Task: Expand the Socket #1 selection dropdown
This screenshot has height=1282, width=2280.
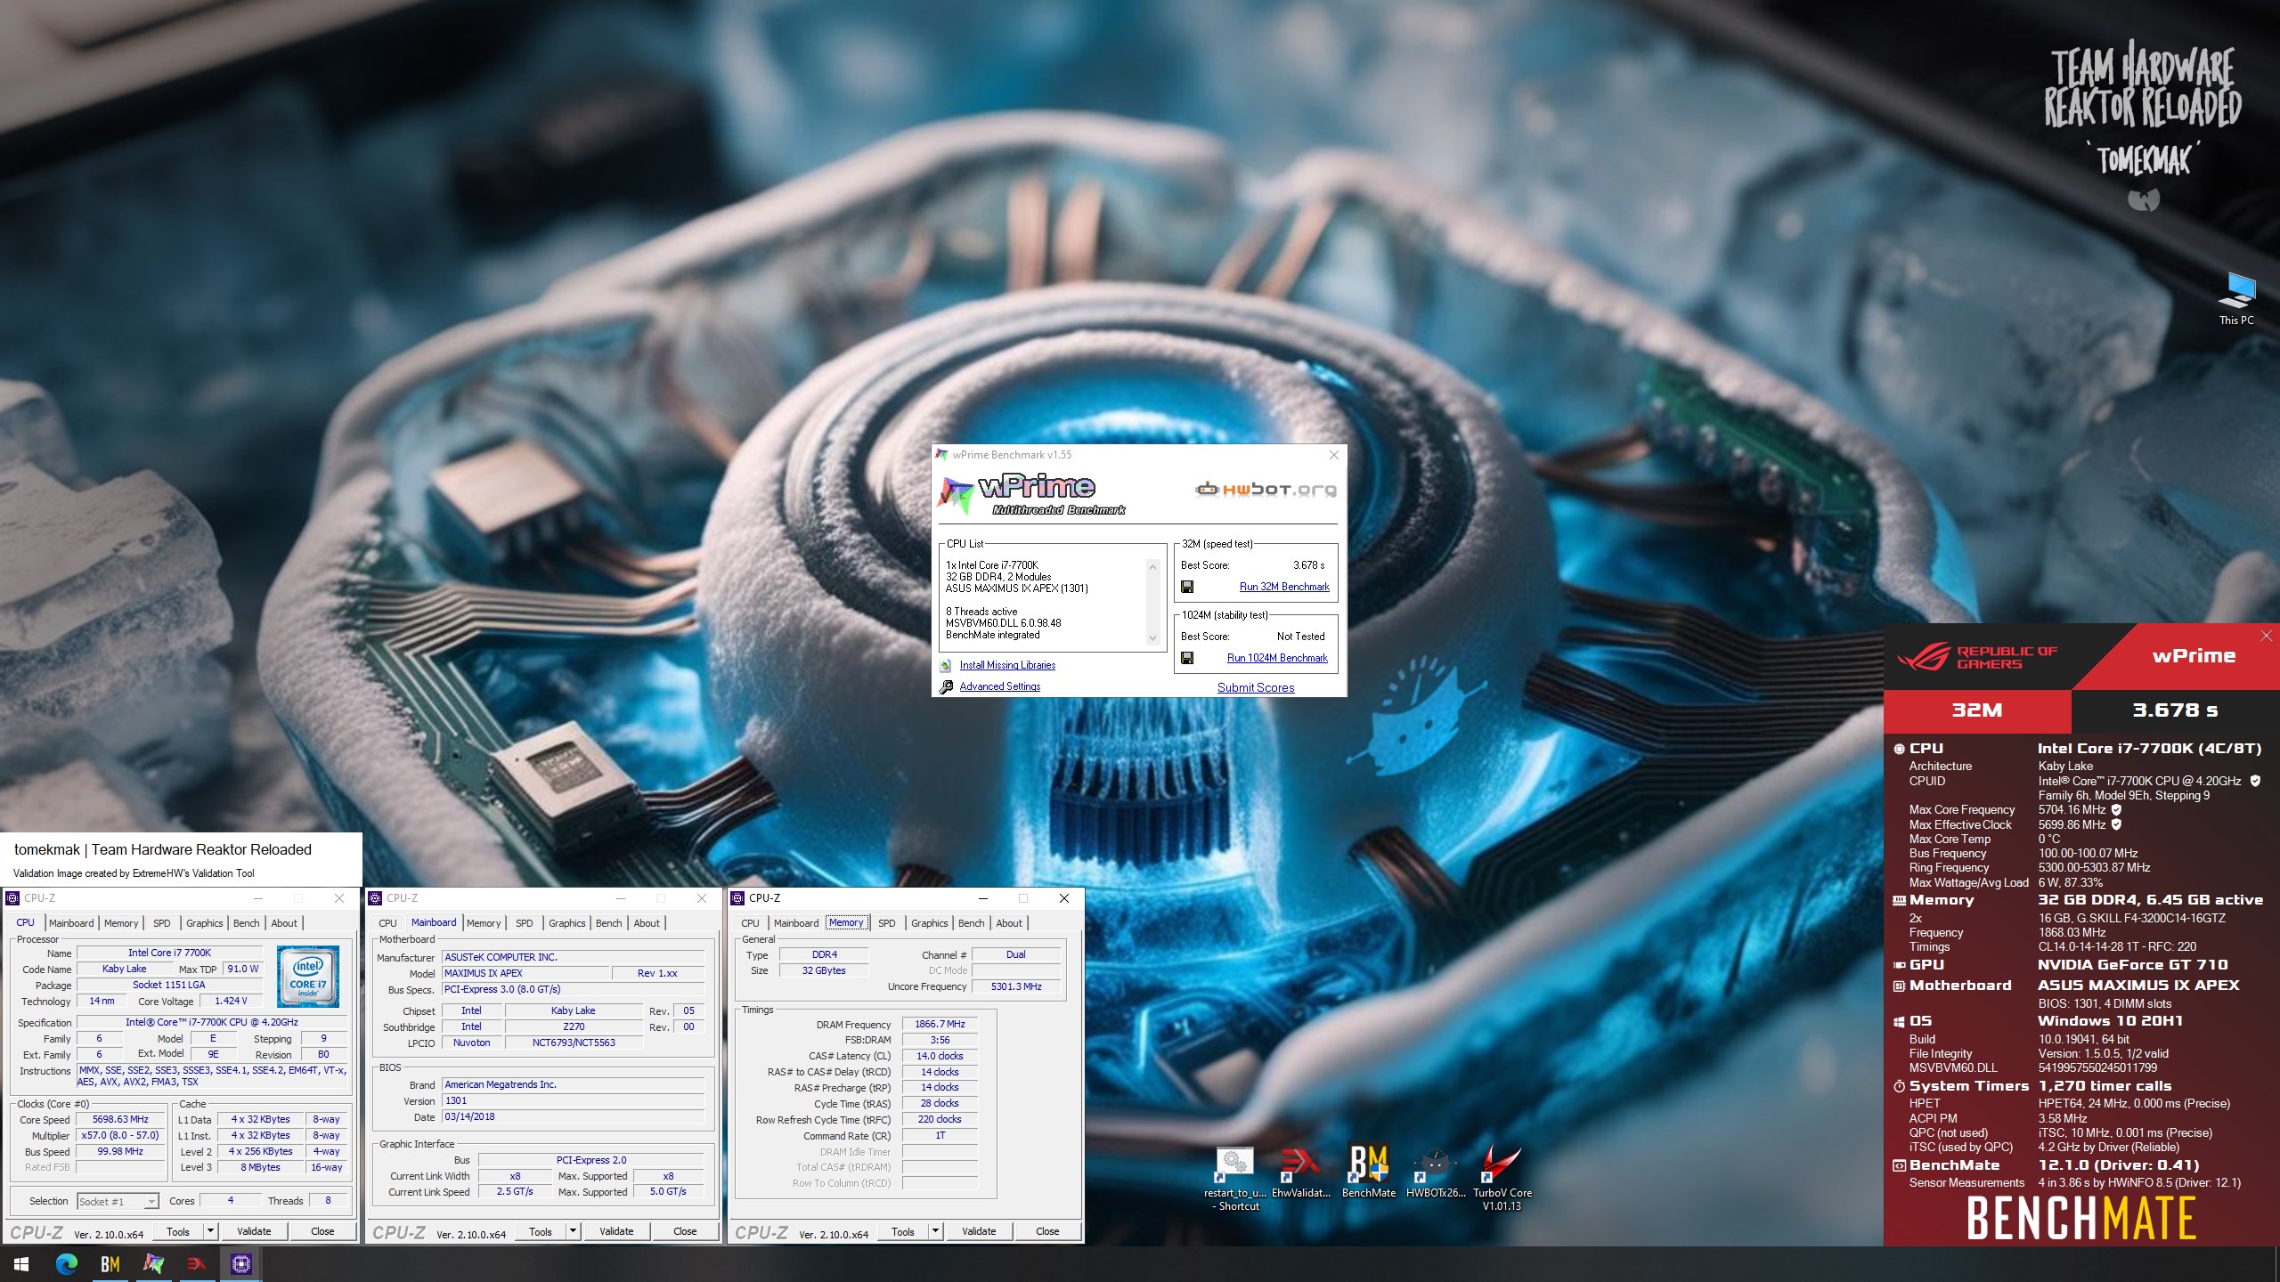Action: 151,1202
